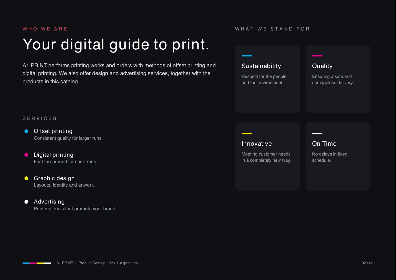Select the Sustainability card title
Viewport: 396px width, 280px height.
(x=261, y=66)
